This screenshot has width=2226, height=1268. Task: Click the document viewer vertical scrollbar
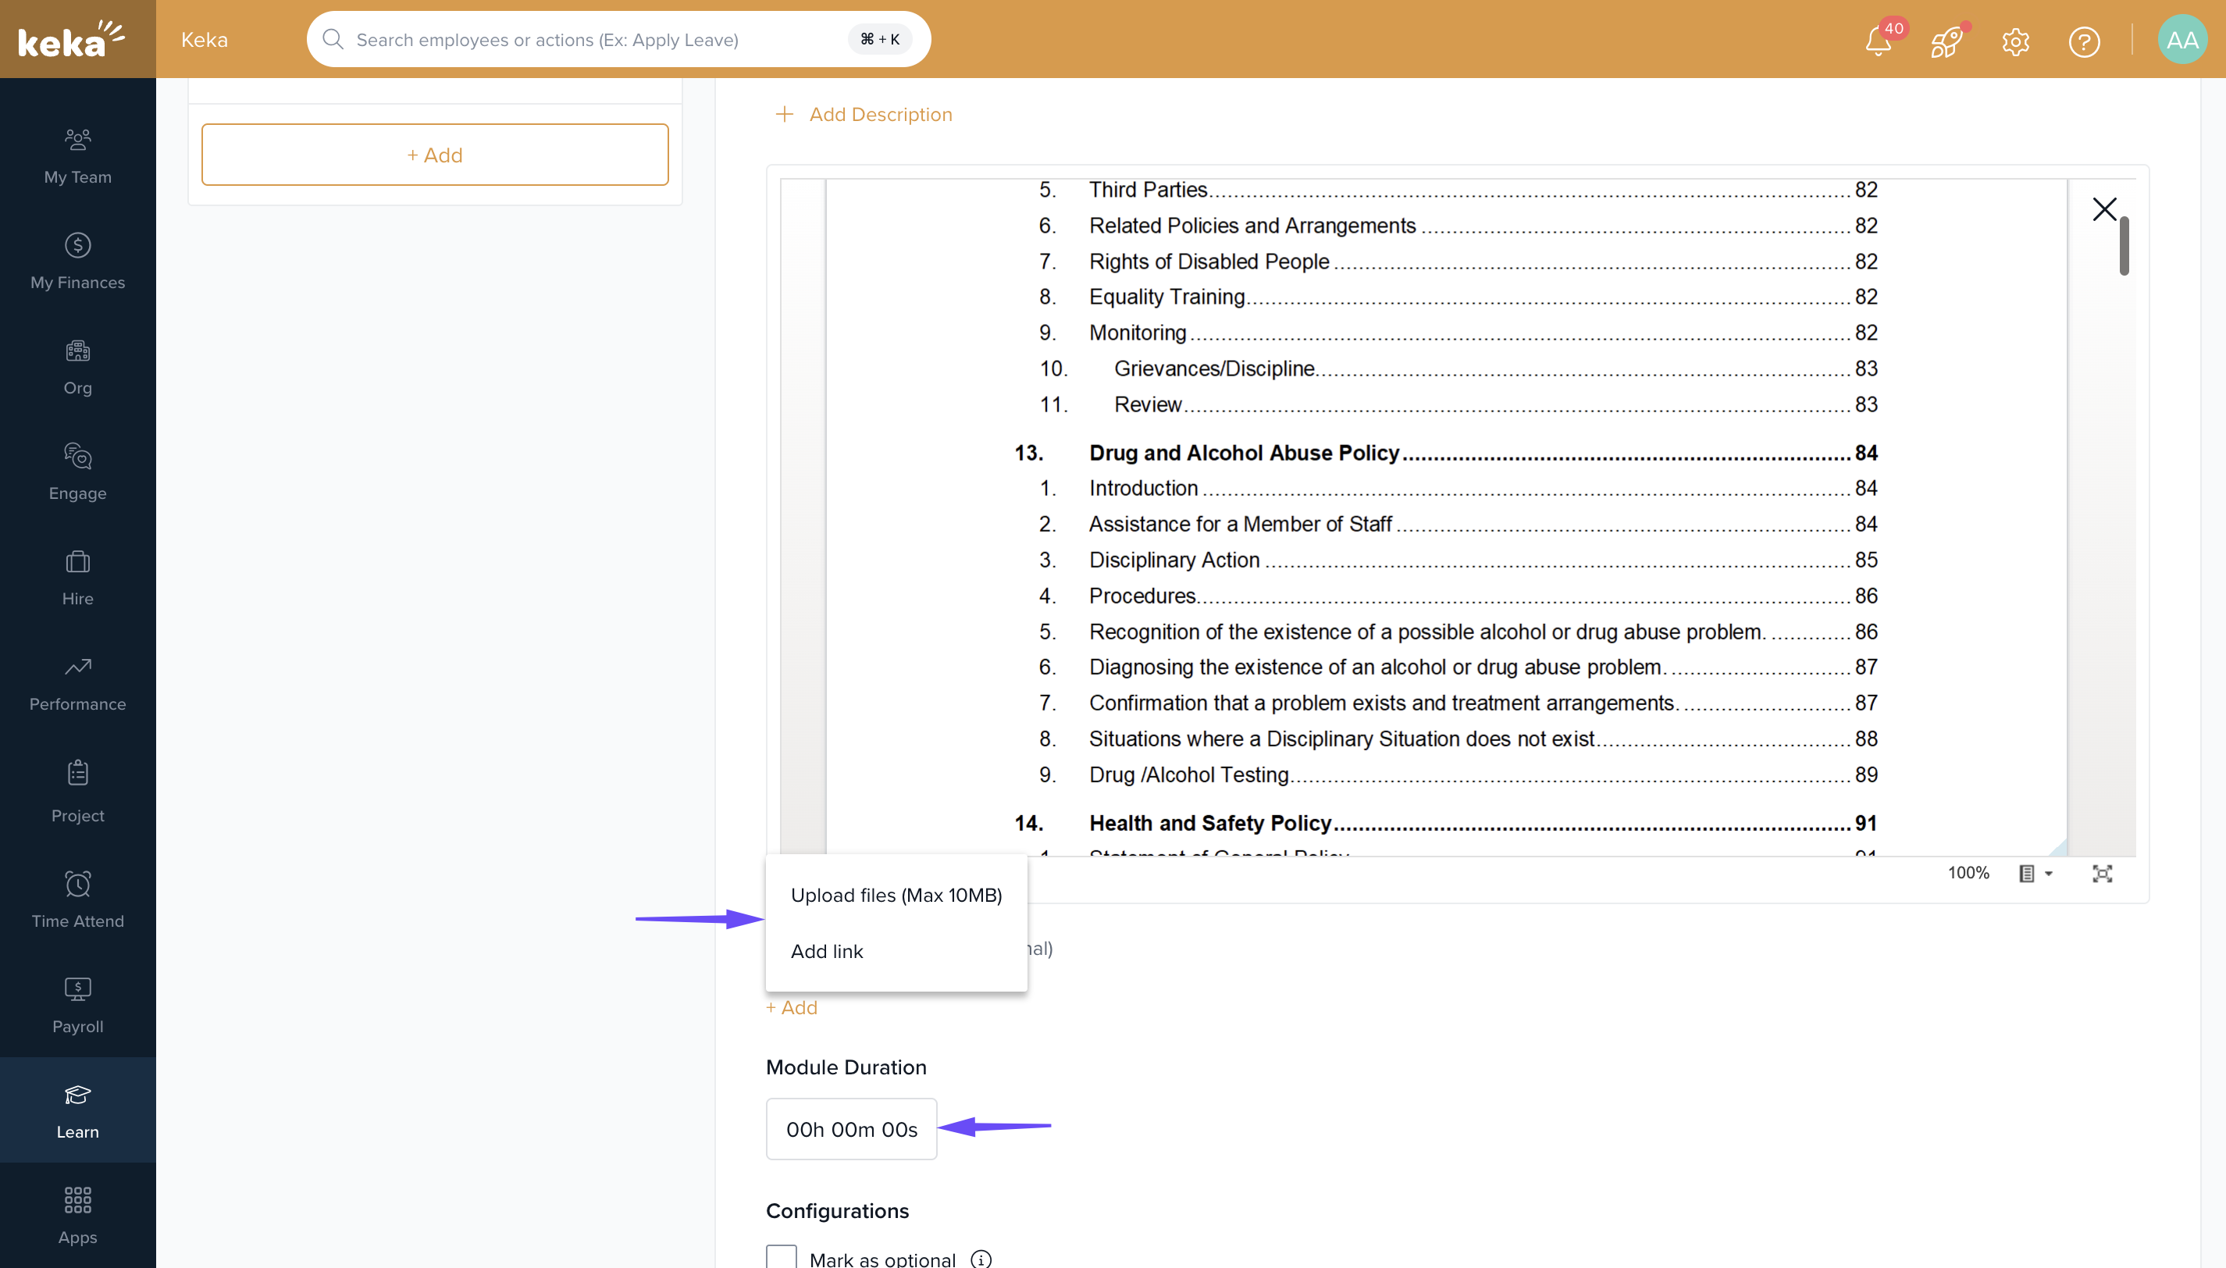2124,247
